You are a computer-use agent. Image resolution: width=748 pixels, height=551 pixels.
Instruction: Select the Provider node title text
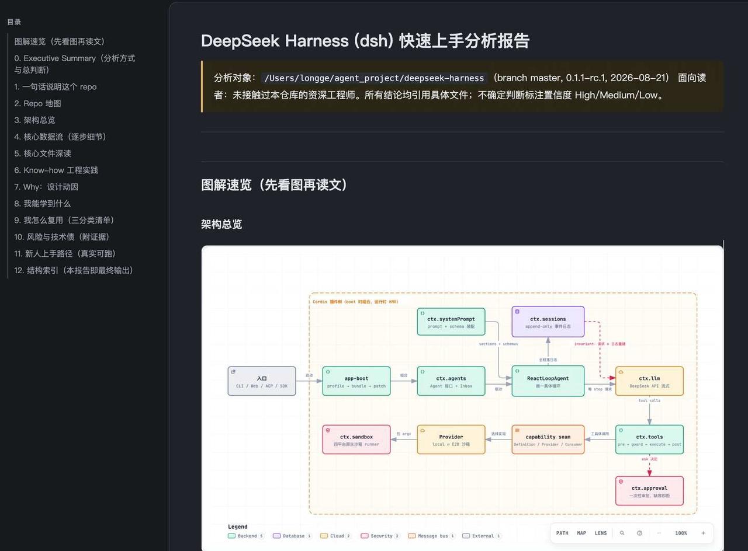click(x=451, y=437)
